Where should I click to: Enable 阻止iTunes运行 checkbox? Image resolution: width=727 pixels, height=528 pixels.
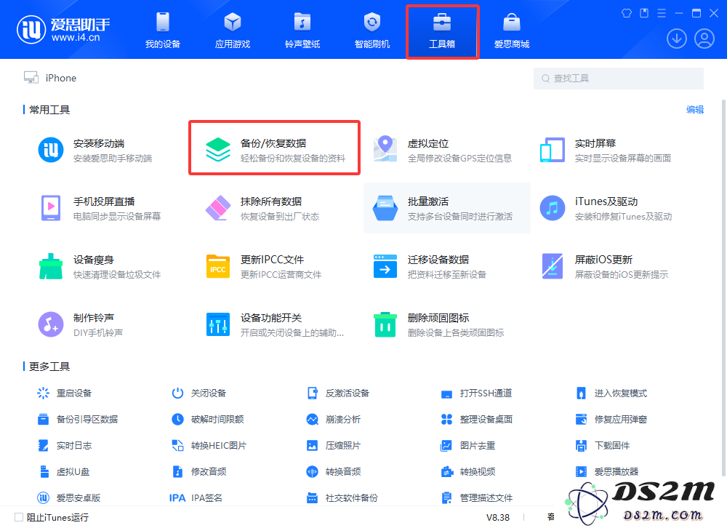(x=19, y=517)
